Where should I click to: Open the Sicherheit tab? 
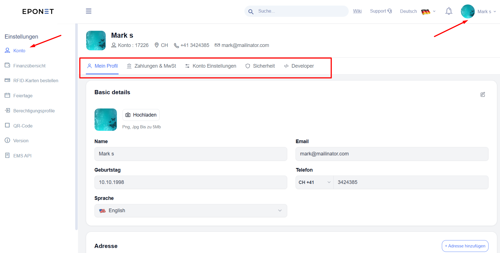click(260, 66)
